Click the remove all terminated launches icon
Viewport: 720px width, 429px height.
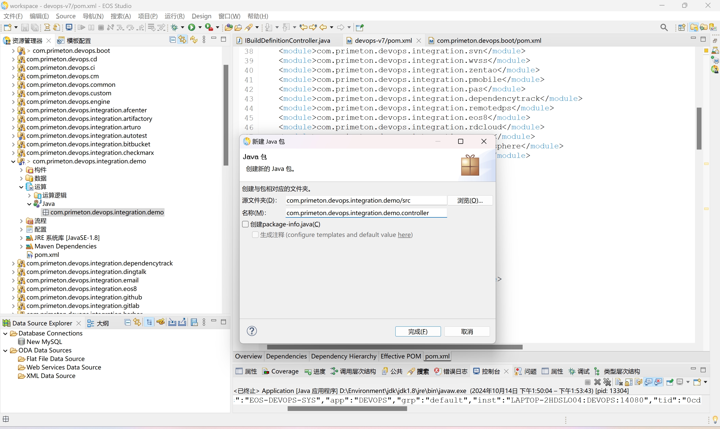tap(607, 382)
